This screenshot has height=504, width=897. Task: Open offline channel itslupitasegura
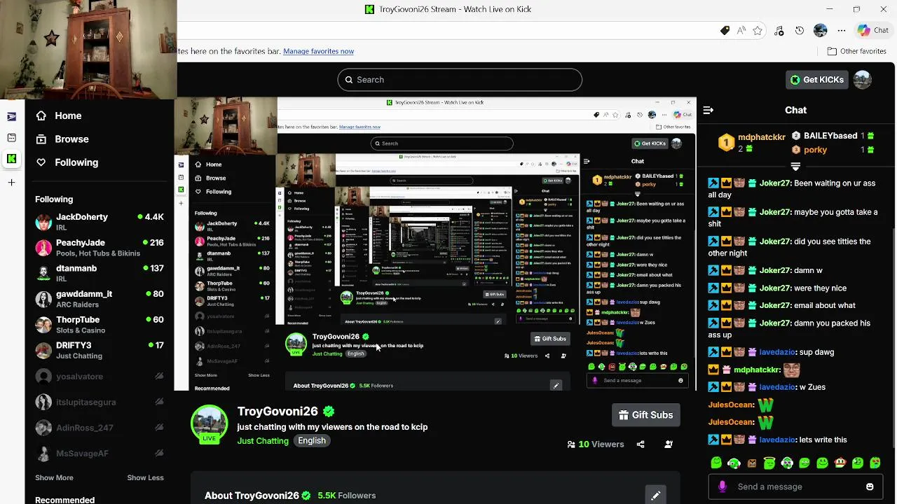click(x=100, y=402)
